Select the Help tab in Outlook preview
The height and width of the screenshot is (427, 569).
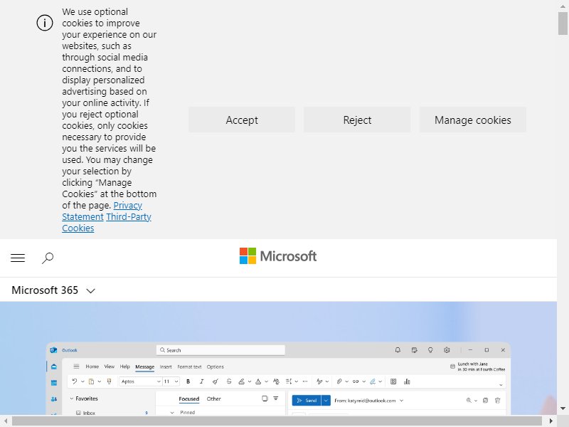pyautogui.click(x=125, y=367)
